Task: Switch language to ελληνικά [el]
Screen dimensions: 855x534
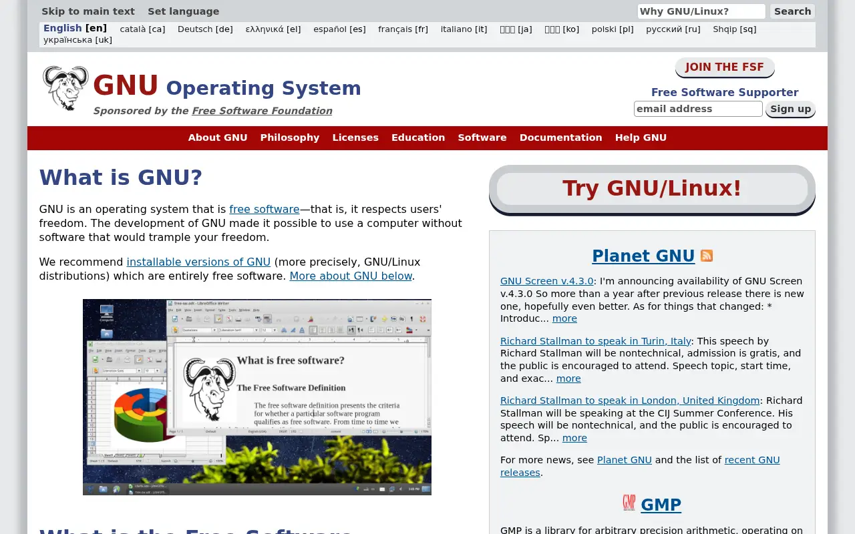Action: [273, 29]
